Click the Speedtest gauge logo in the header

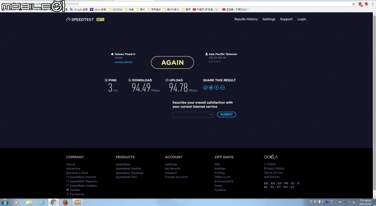(68, 19)
